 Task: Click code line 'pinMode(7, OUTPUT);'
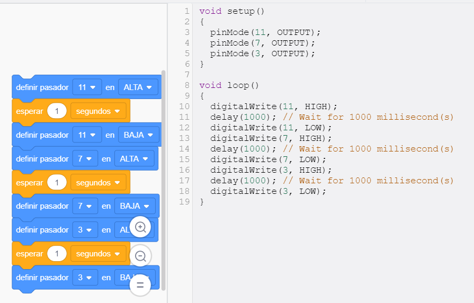tap(262, 43)
